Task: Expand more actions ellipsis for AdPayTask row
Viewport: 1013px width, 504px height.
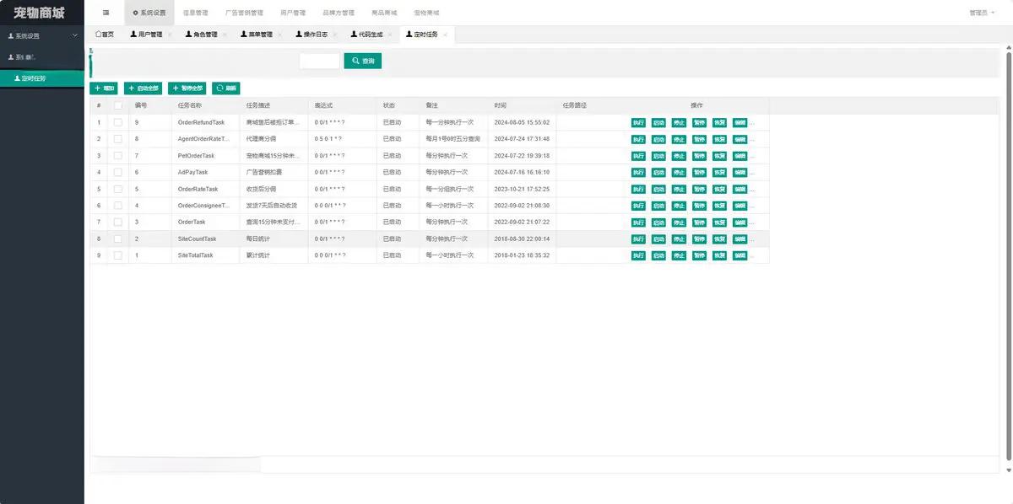Action: point(752,172)
